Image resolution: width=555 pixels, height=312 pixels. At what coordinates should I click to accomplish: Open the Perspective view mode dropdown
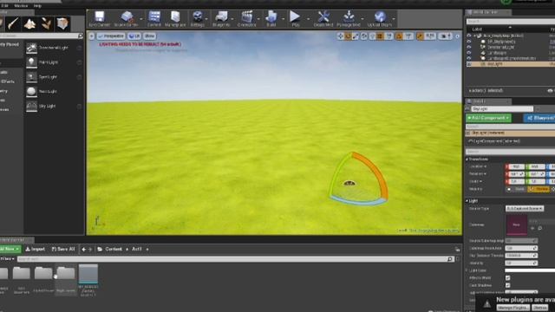coord(111,36)
